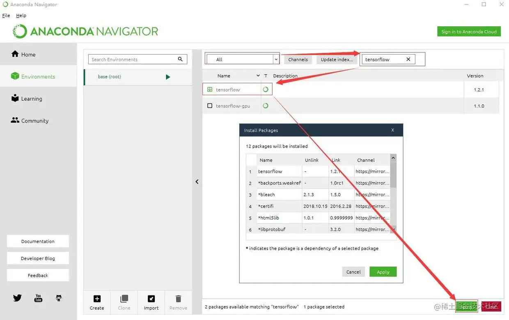Click *certifi row in dialog table
The height and width of the screenshot is (320, 509).
pyautogui.click(x=318, y=206)
